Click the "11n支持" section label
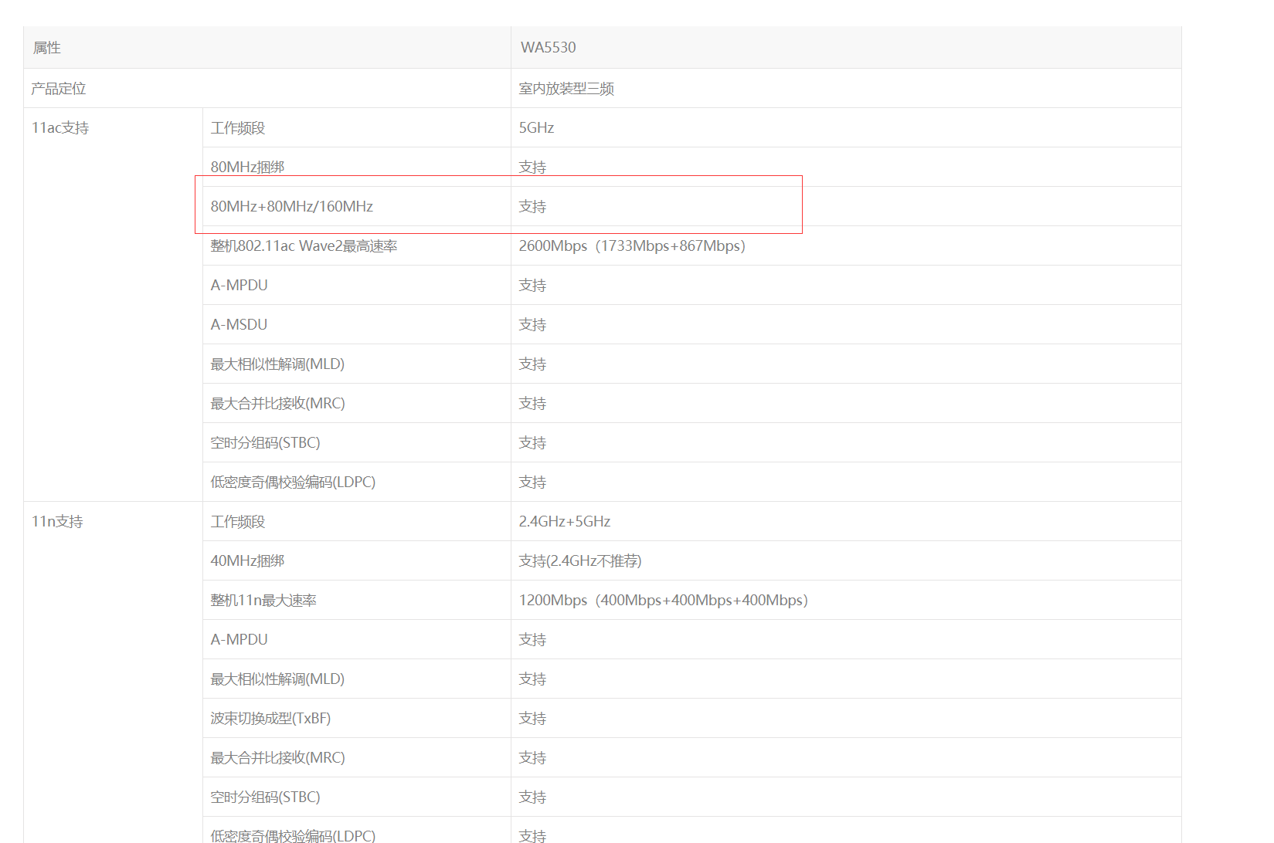 pyautogui.click(x=57, y=522)
